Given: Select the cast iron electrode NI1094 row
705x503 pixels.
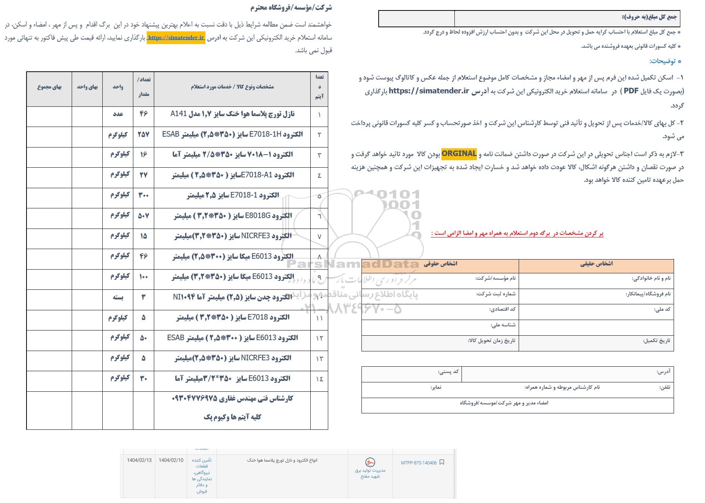Looking at the screenshot, I should (177, 300).
